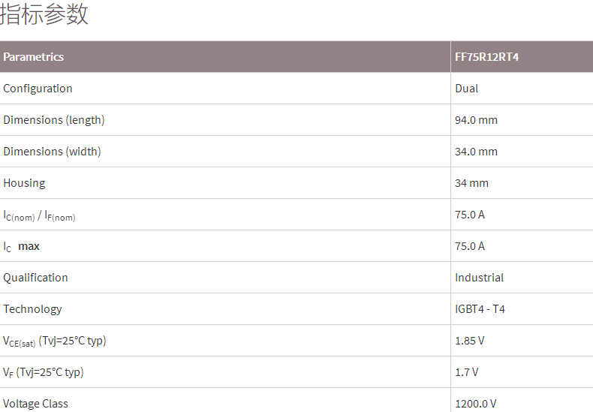The height and width of the screenshot is (412, 593).
Task: Select the Dimensions (width) label
Action: [x=52, y=152]
